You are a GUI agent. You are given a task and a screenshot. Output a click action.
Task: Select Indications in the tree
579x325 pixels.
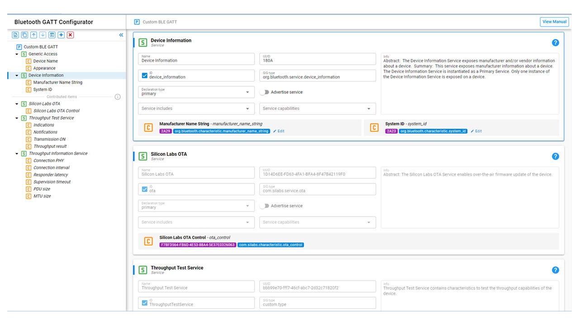pos(44,125)
